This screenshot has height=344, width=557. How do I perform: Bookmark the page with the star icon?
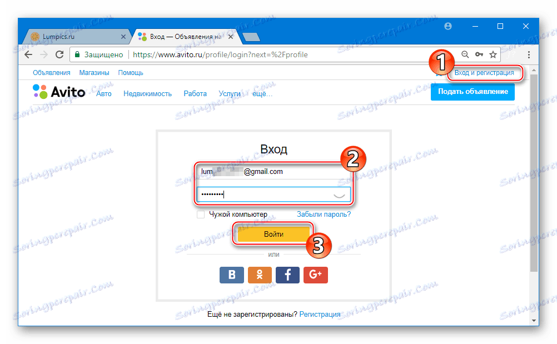click(493, 54)
